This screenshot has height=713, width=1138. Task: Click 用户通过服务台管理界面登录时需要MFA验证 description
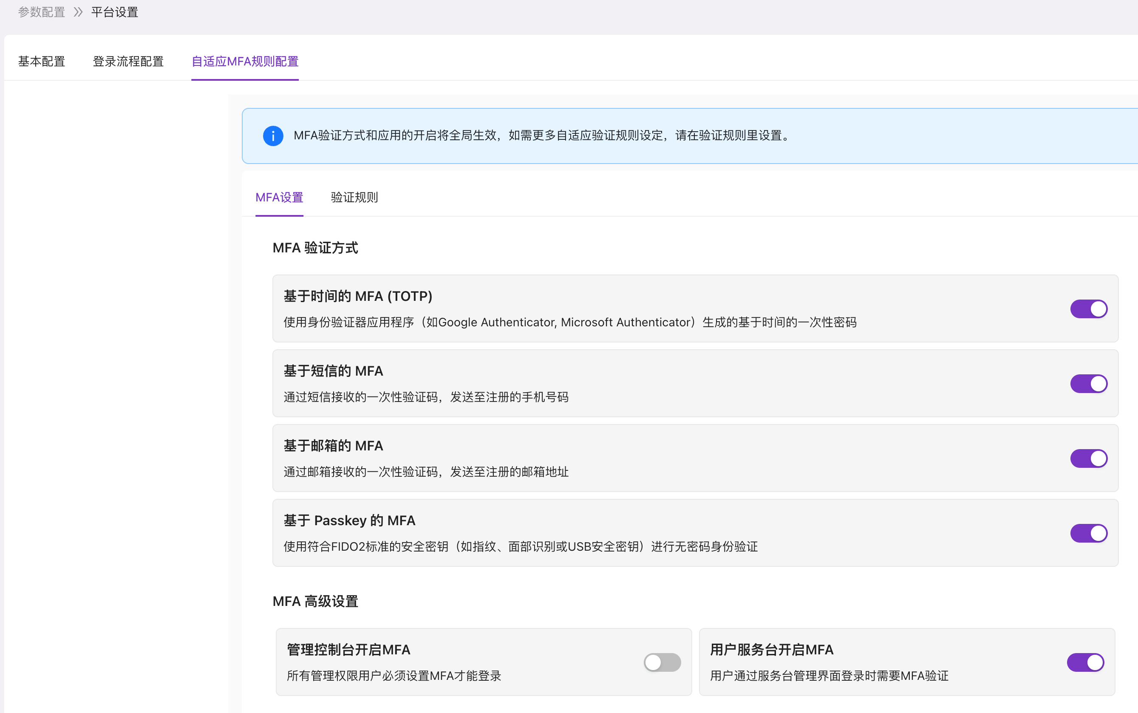pyautogui.click(x=829, y=676)
